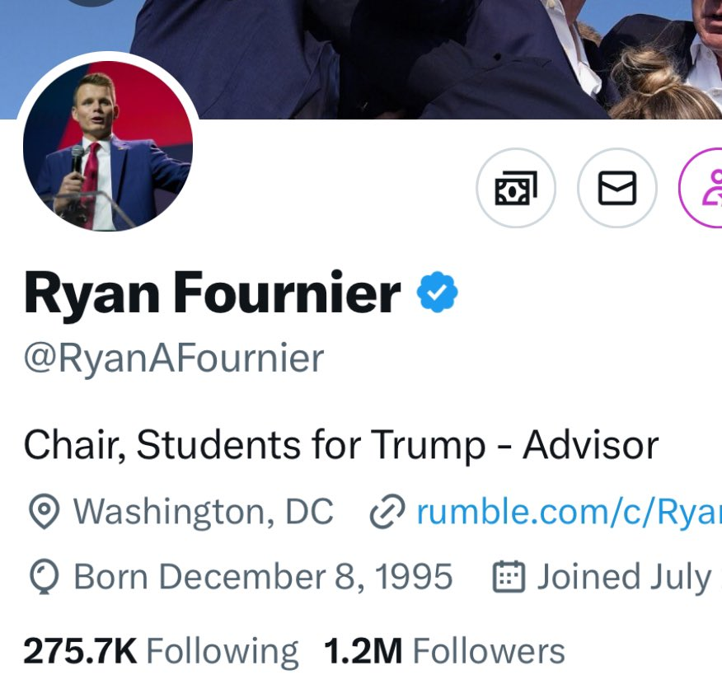This screenshot has height=675, width=722.
Task: Open the circular profile picture
Action: tap(108, 146)
